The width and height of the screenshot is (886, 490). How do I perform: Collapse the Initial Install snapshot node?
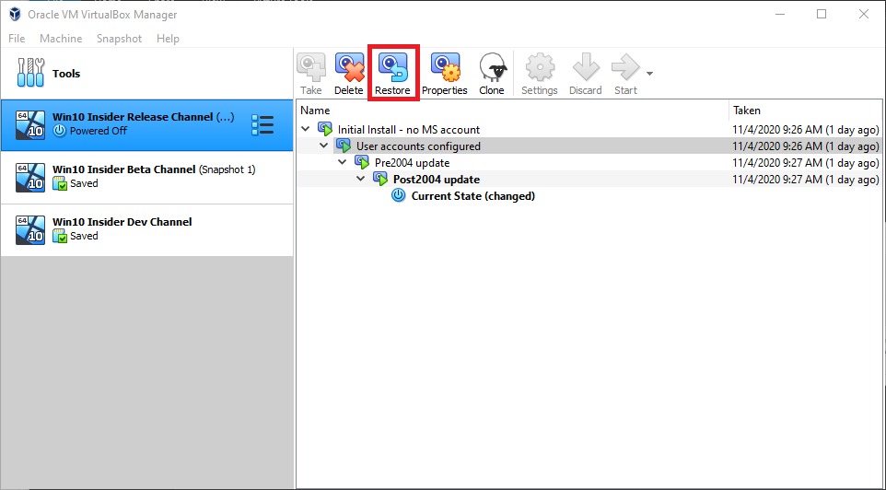[x=306, y=129]
